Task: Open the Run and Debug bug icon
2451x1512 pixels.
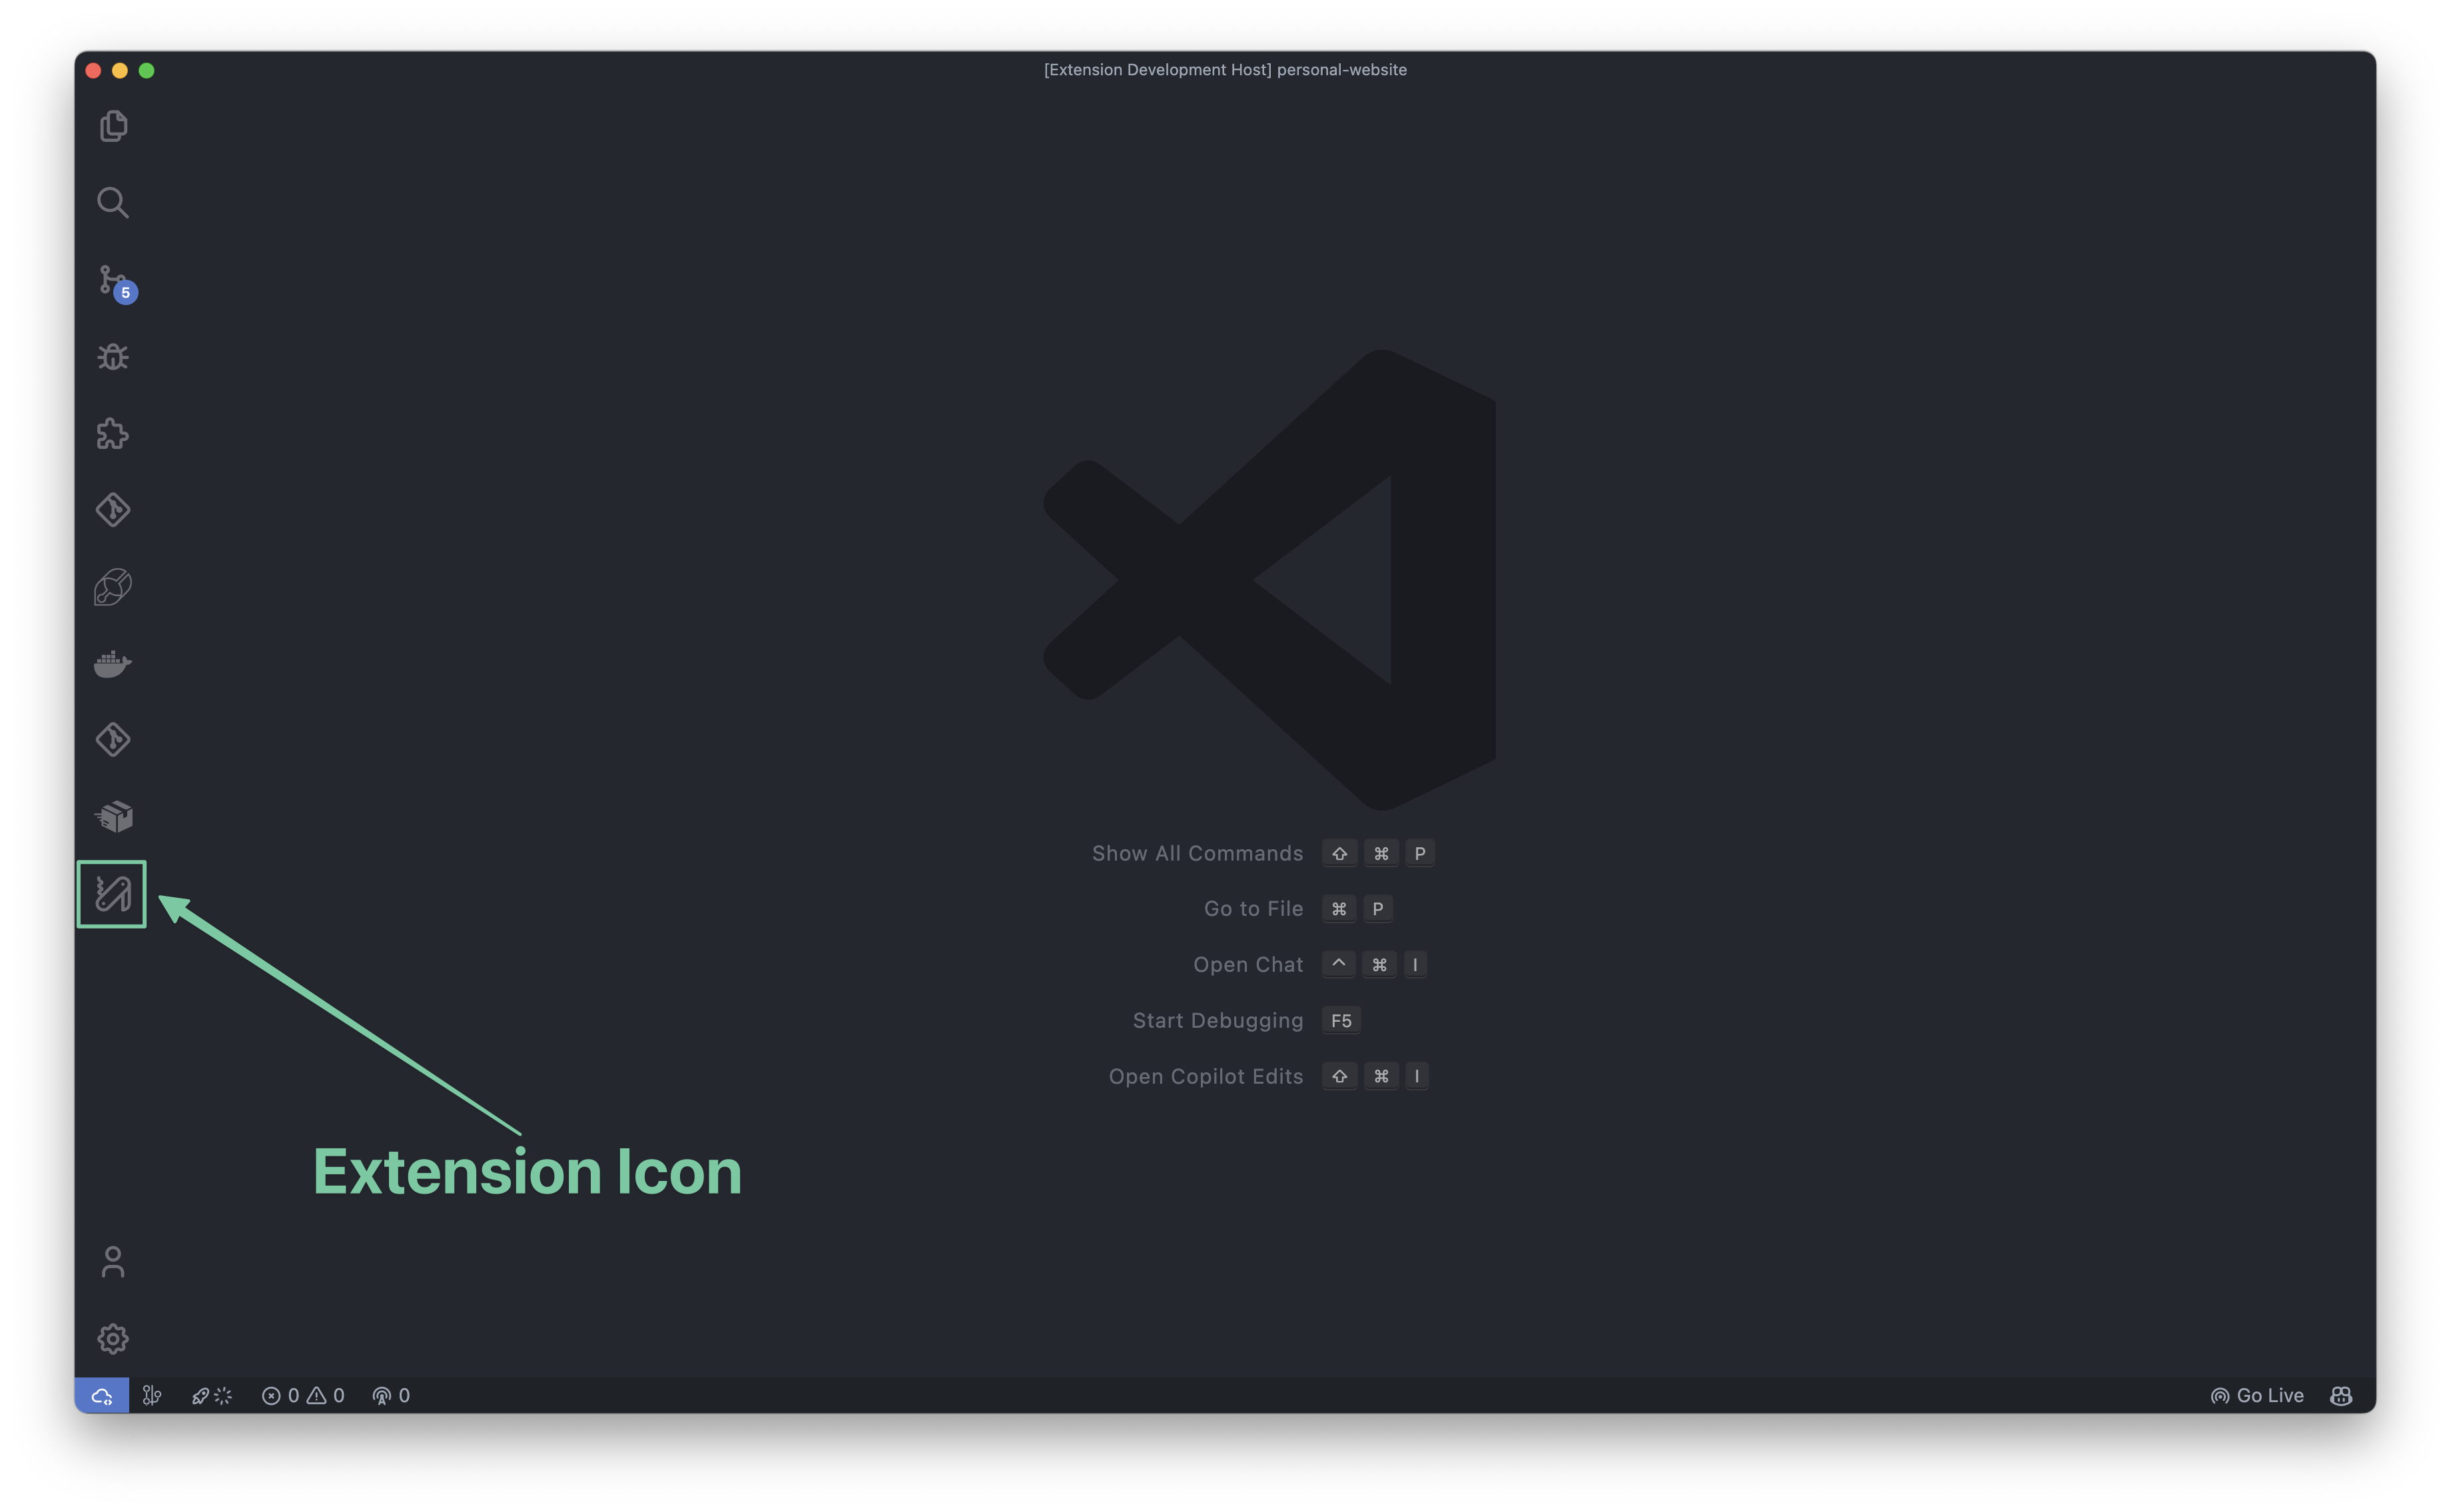Action: (x=113, y=357)
